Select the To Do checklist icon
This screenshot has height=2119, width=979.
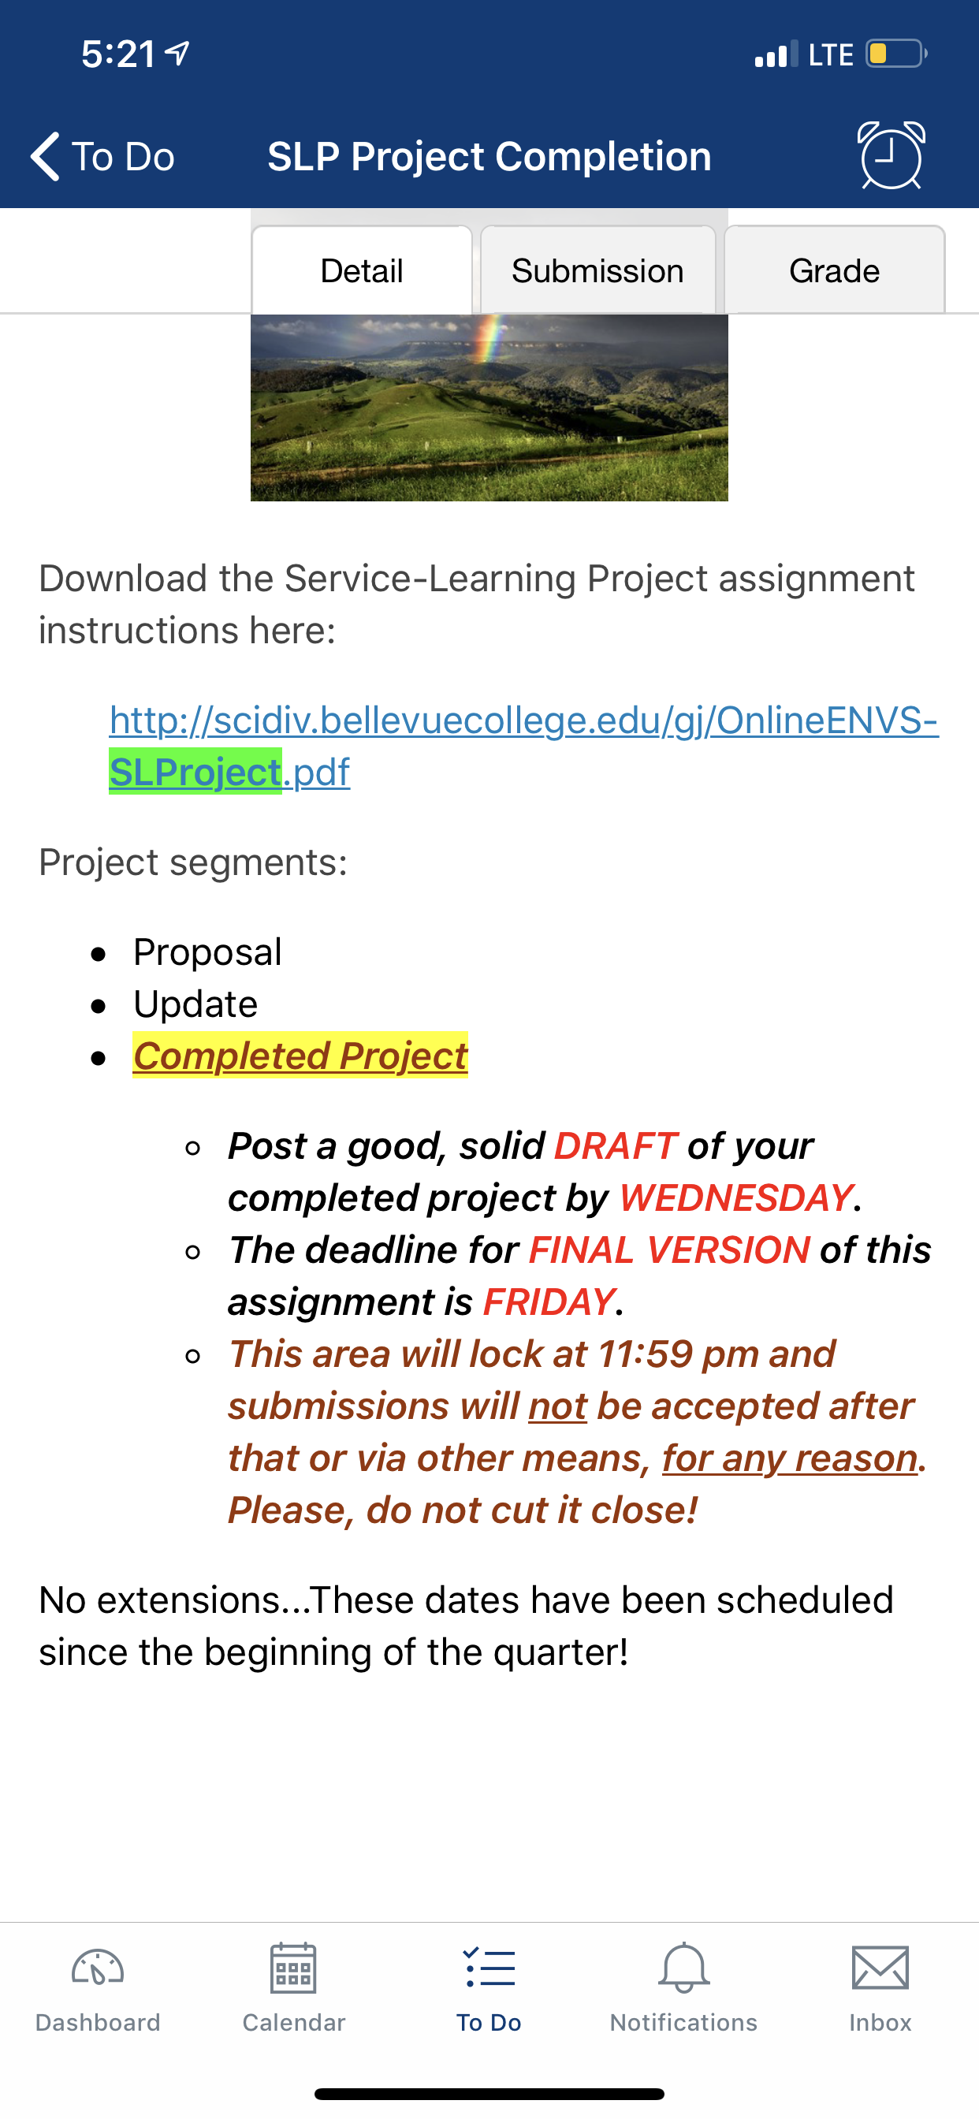tap(489, 1968)
